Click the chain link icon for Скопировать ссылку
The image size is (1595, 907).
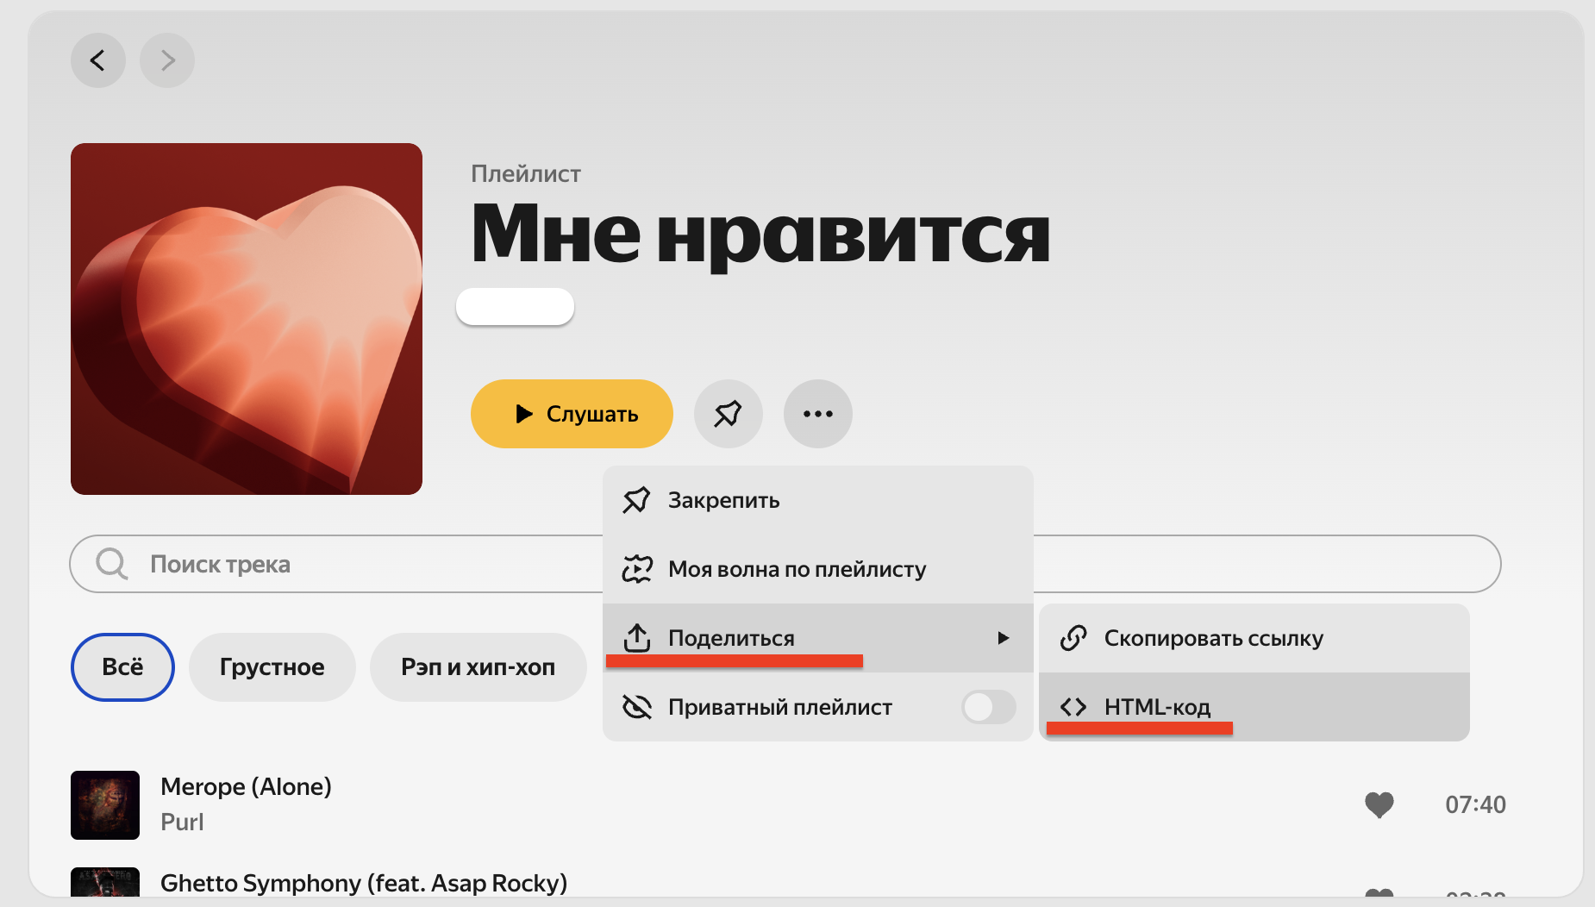coord(1073,638)
